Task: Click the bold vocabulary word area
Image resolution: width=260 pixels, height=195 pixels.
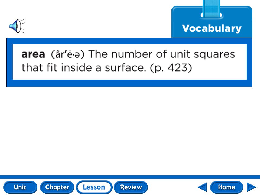Action: [x=33, y=54]
